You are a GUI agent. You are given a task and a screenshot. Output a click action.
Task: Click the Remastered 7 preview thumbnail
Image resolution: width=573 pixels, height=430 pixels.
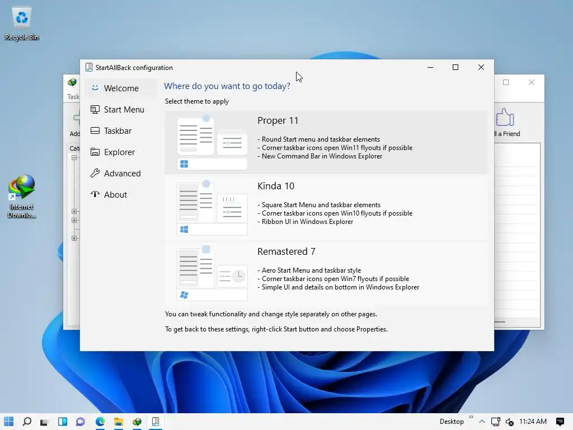coord(212,273)
